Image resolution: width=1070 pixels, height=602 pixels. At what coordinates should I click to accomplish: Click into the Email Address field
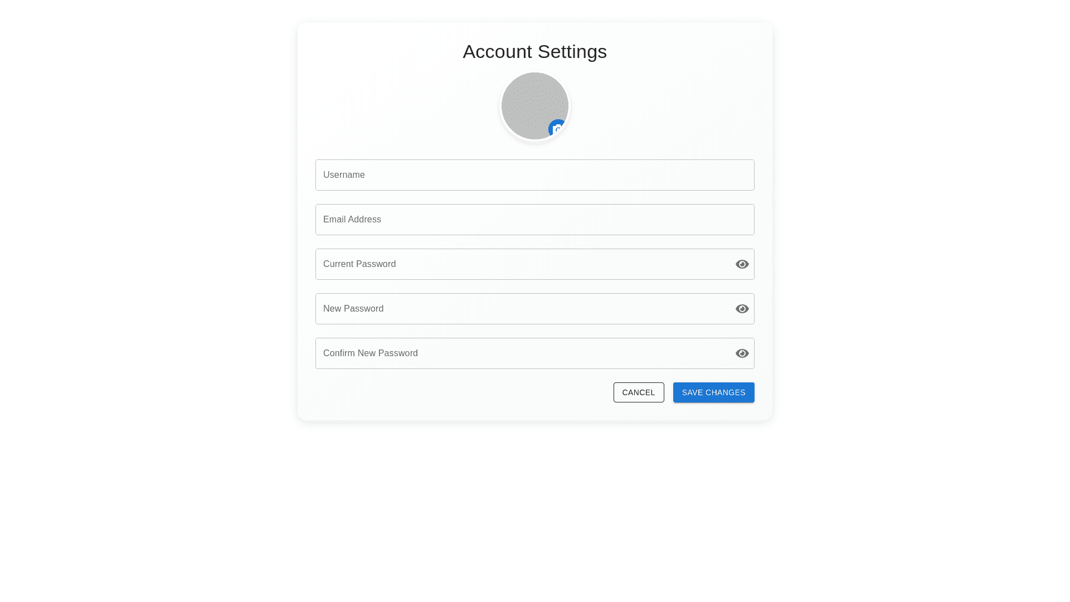pyautogui.click(x=534, y=220)
